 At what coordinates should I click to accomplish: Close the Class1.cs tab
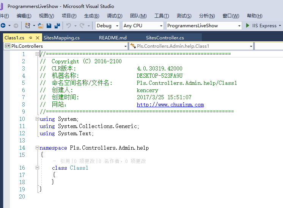click(x=37, y=38)
